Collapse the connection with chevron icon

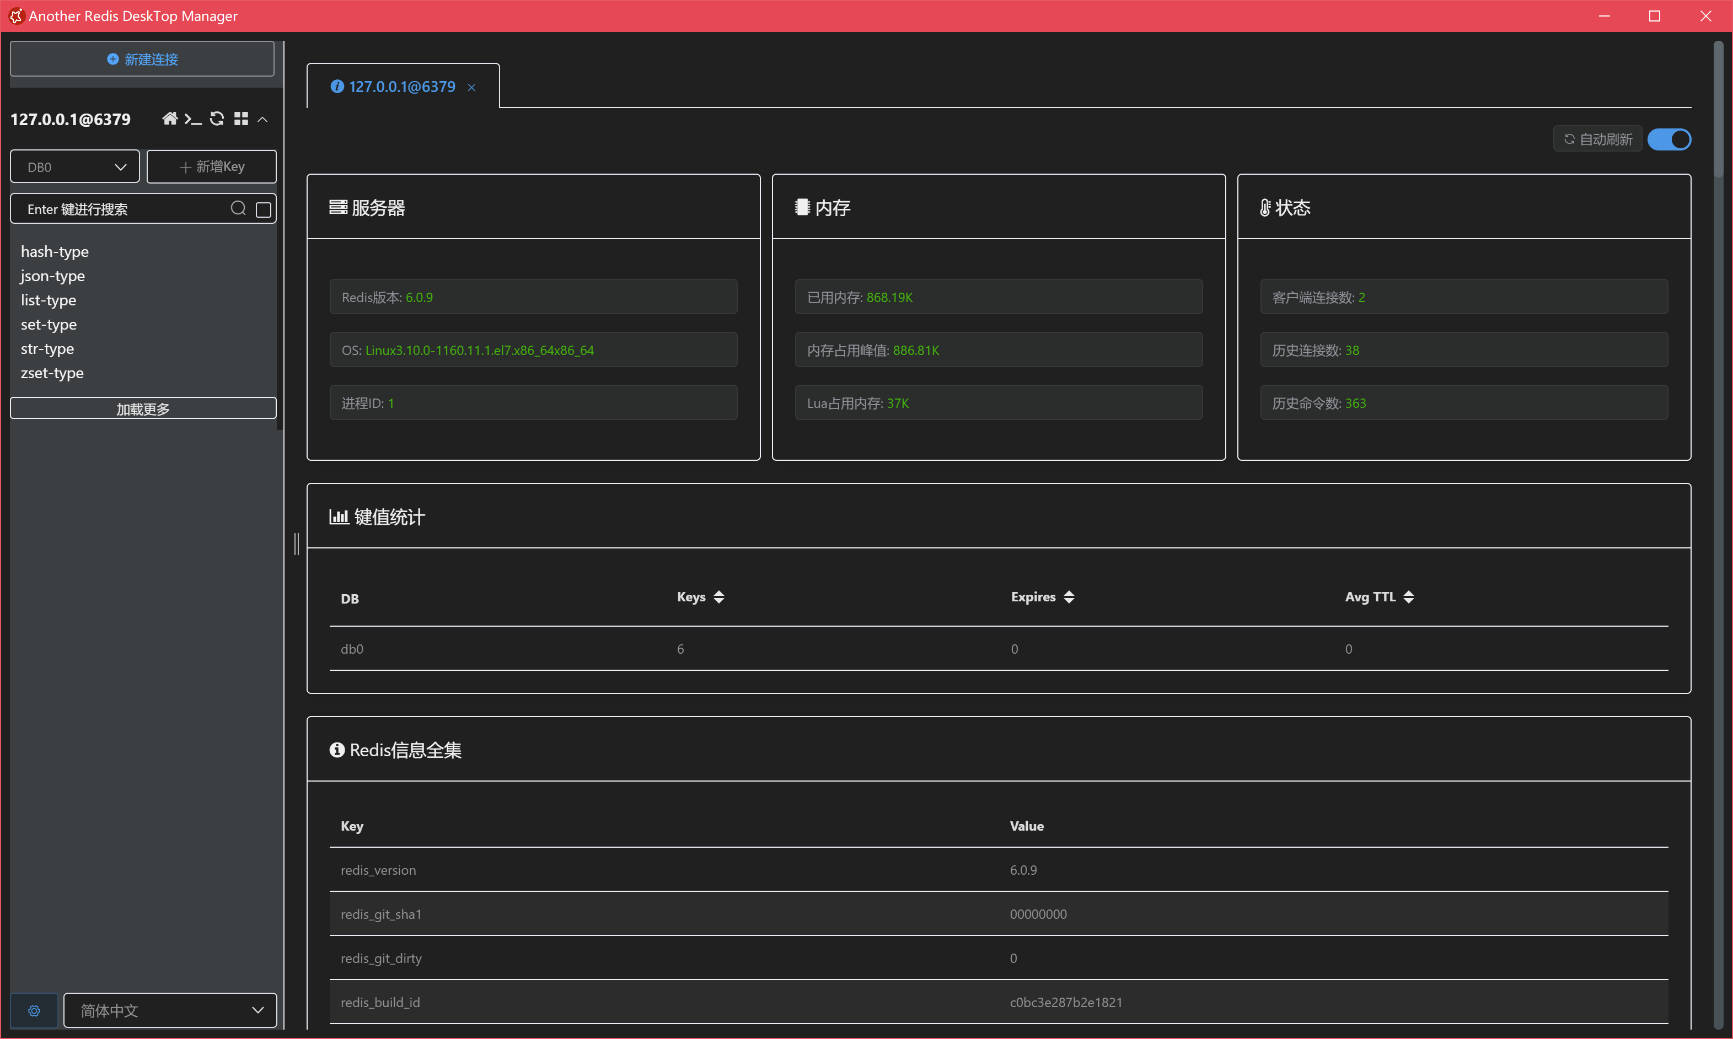[262, 119]
